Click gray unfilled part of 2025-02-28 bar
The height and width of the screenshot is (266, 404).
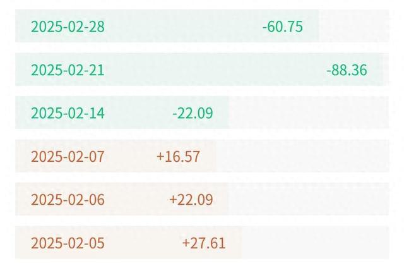tap(353, 26)
